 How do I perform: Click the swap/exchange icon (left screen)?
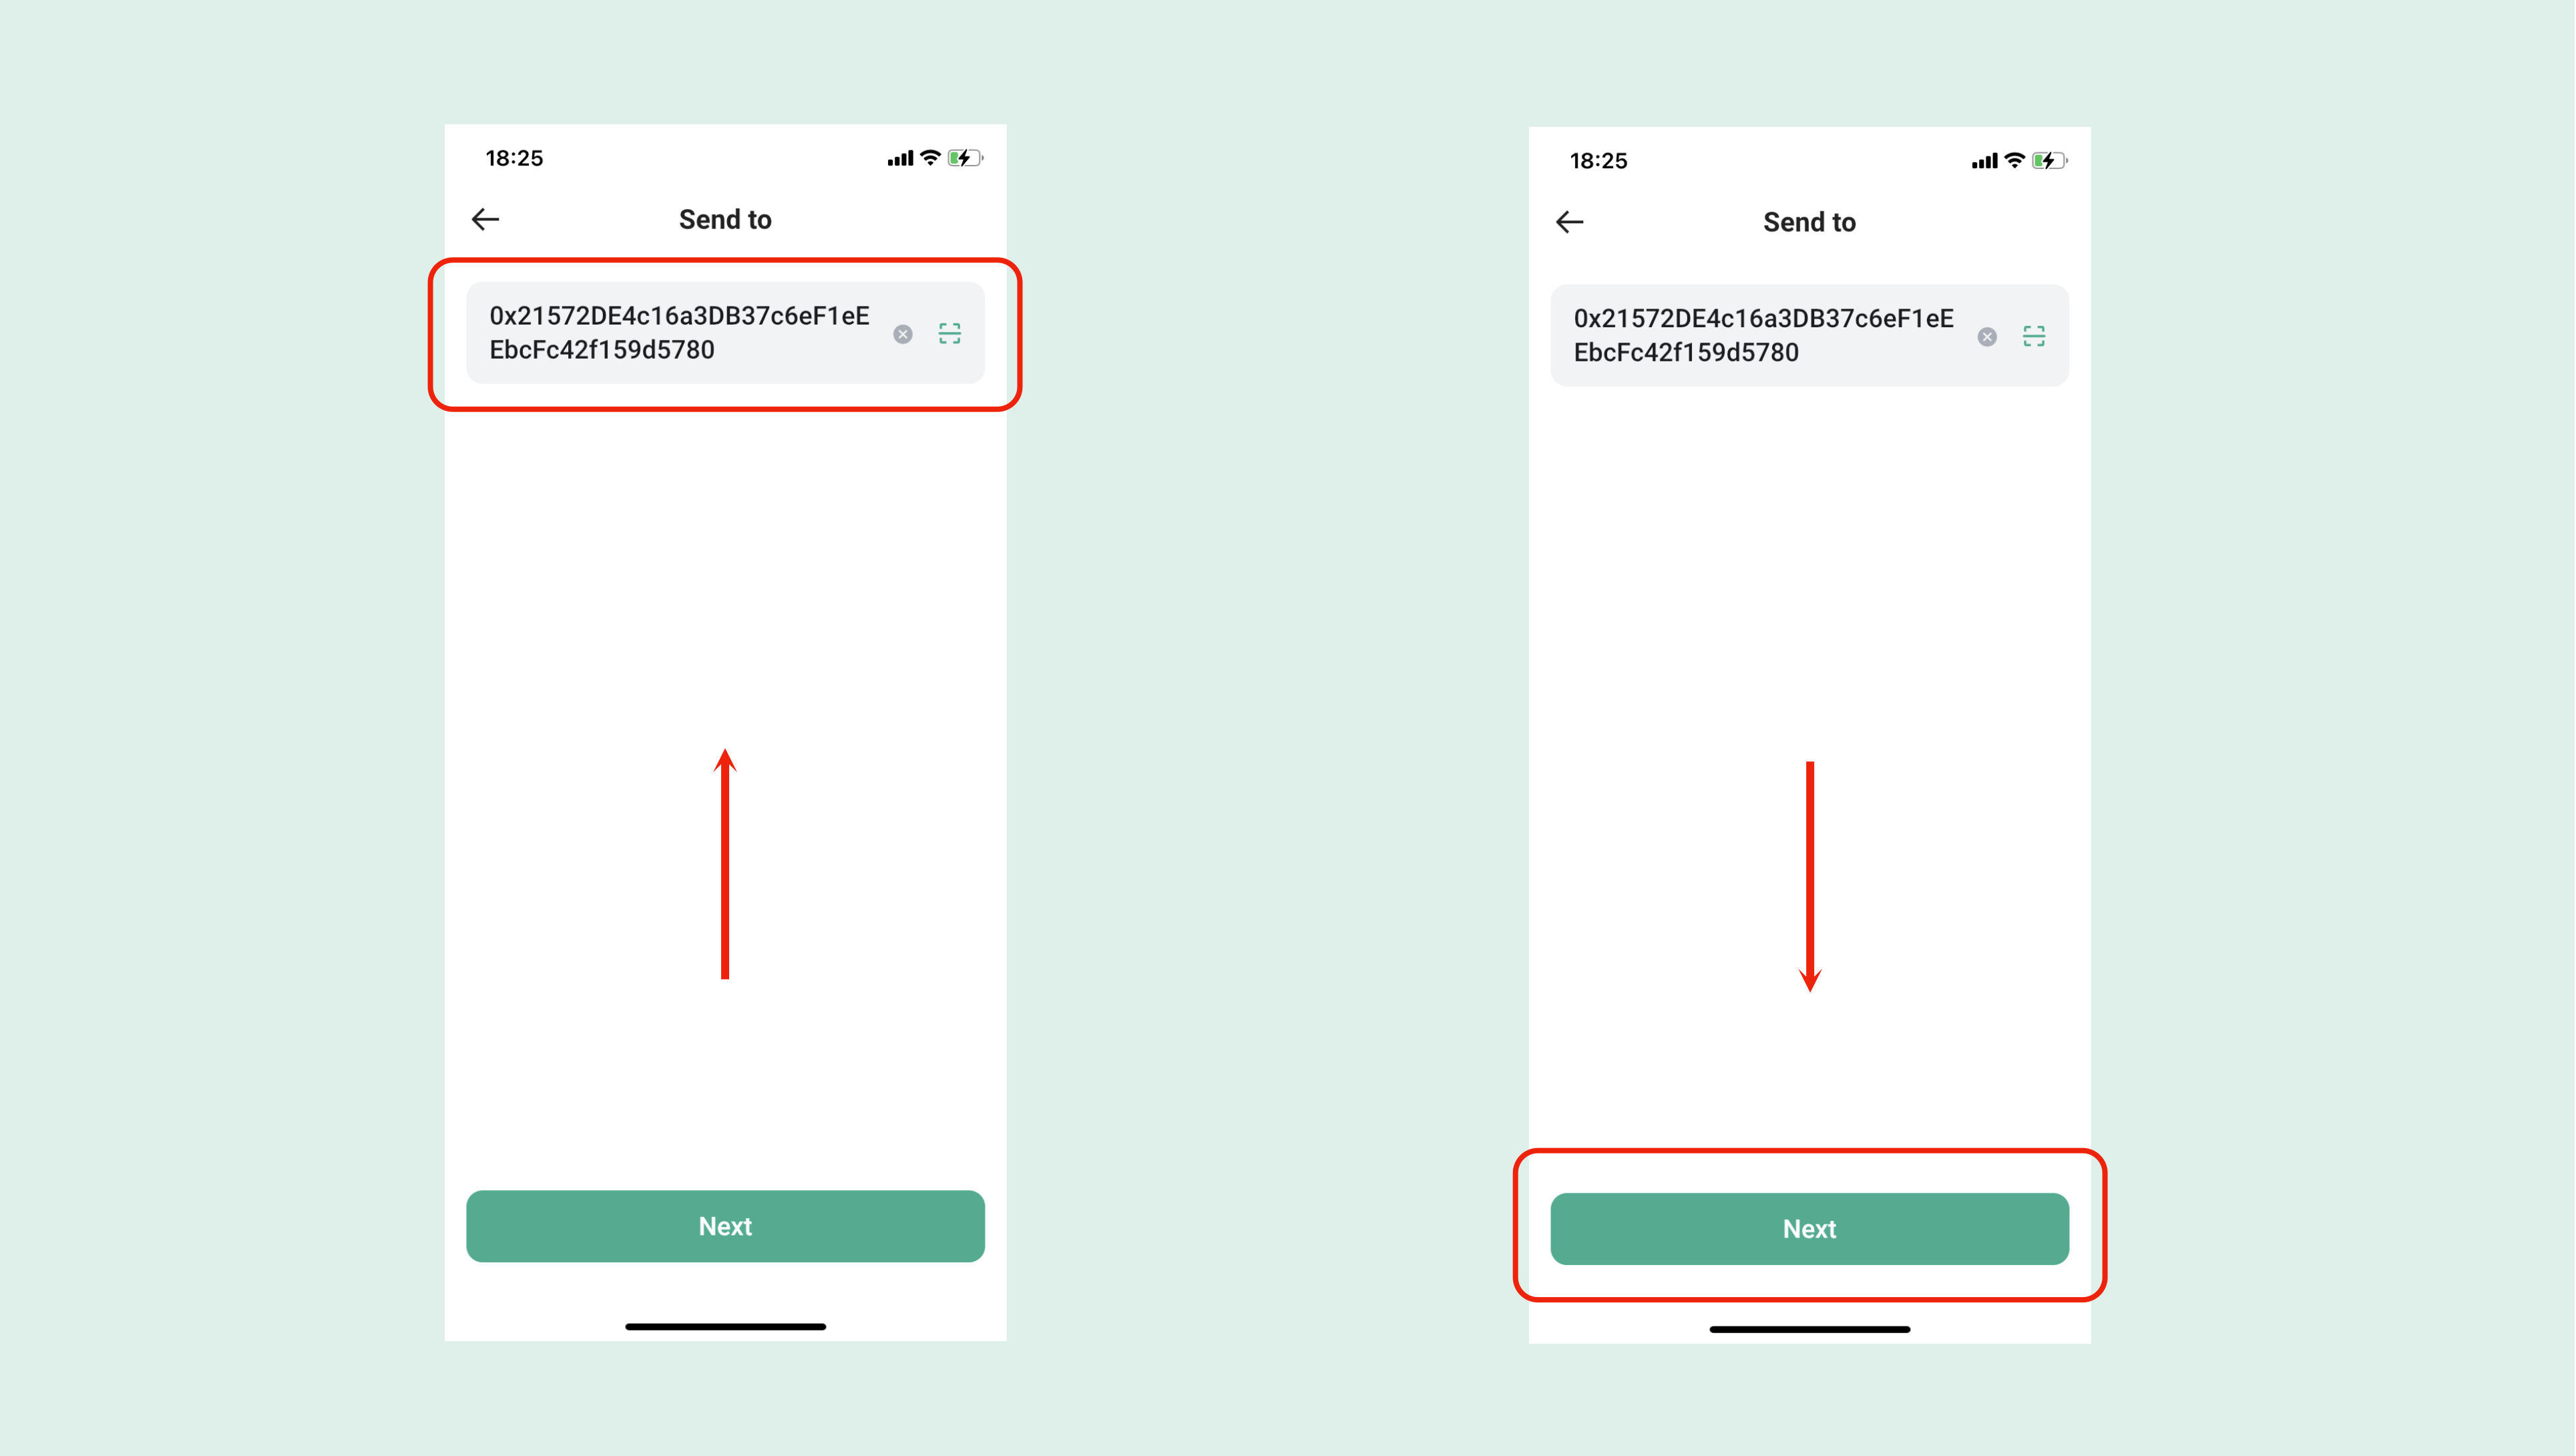pyautogui.click(x=948, y=333)
